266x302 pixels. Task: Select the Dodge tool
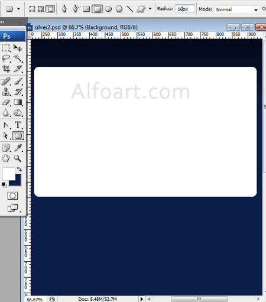pyautogui.click(x=18, y=113)
